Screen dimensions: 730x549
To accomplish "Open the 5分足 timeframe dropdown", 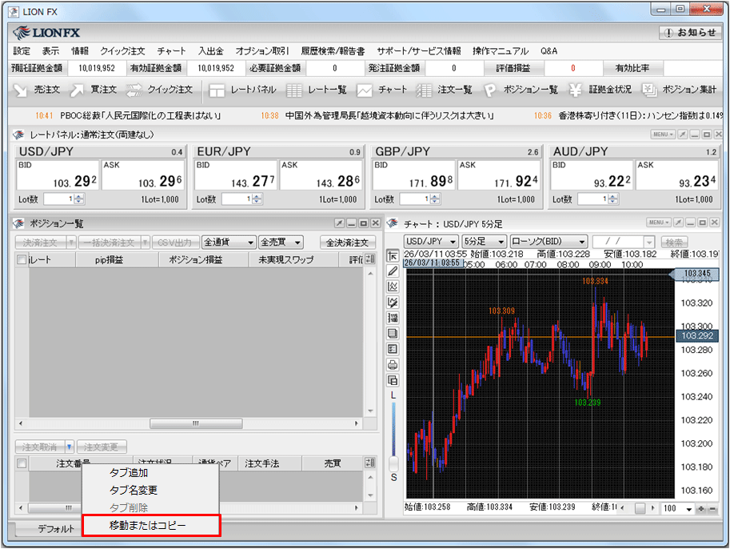I will tap(485, 242).
